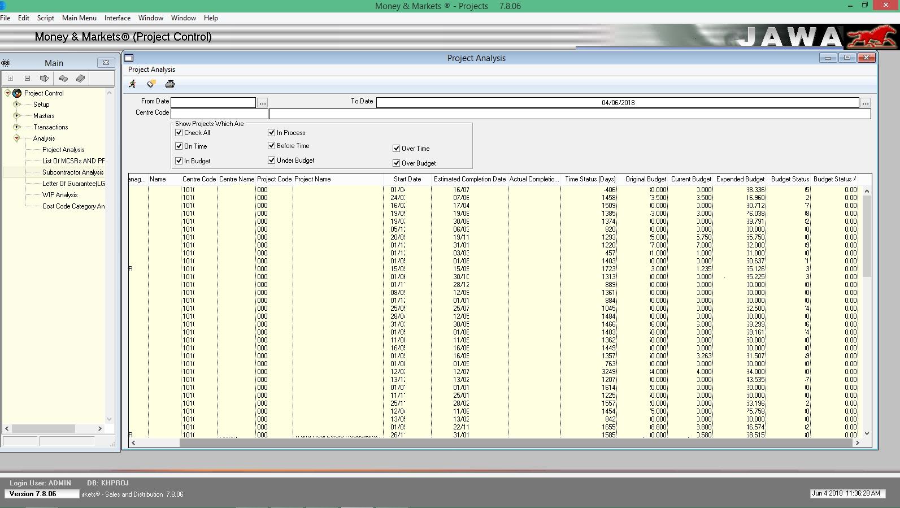Collapse the Analysis tree node
Screen dimensions: 900x508
pos(17,138)
